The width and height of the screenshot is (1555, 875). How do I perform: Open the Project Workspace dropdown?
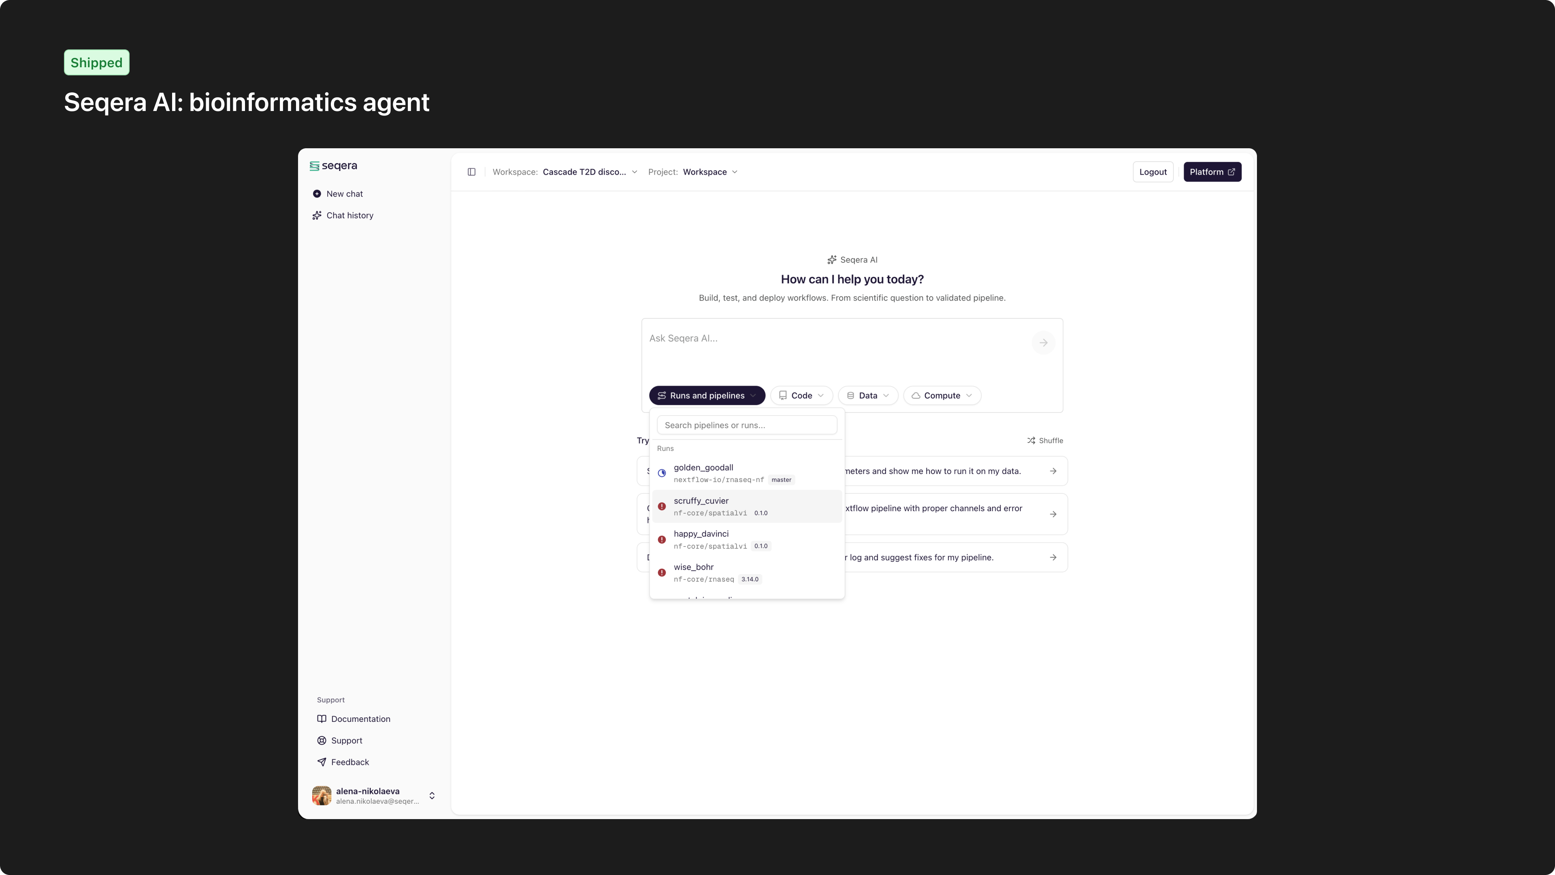(x=710, y=171)
